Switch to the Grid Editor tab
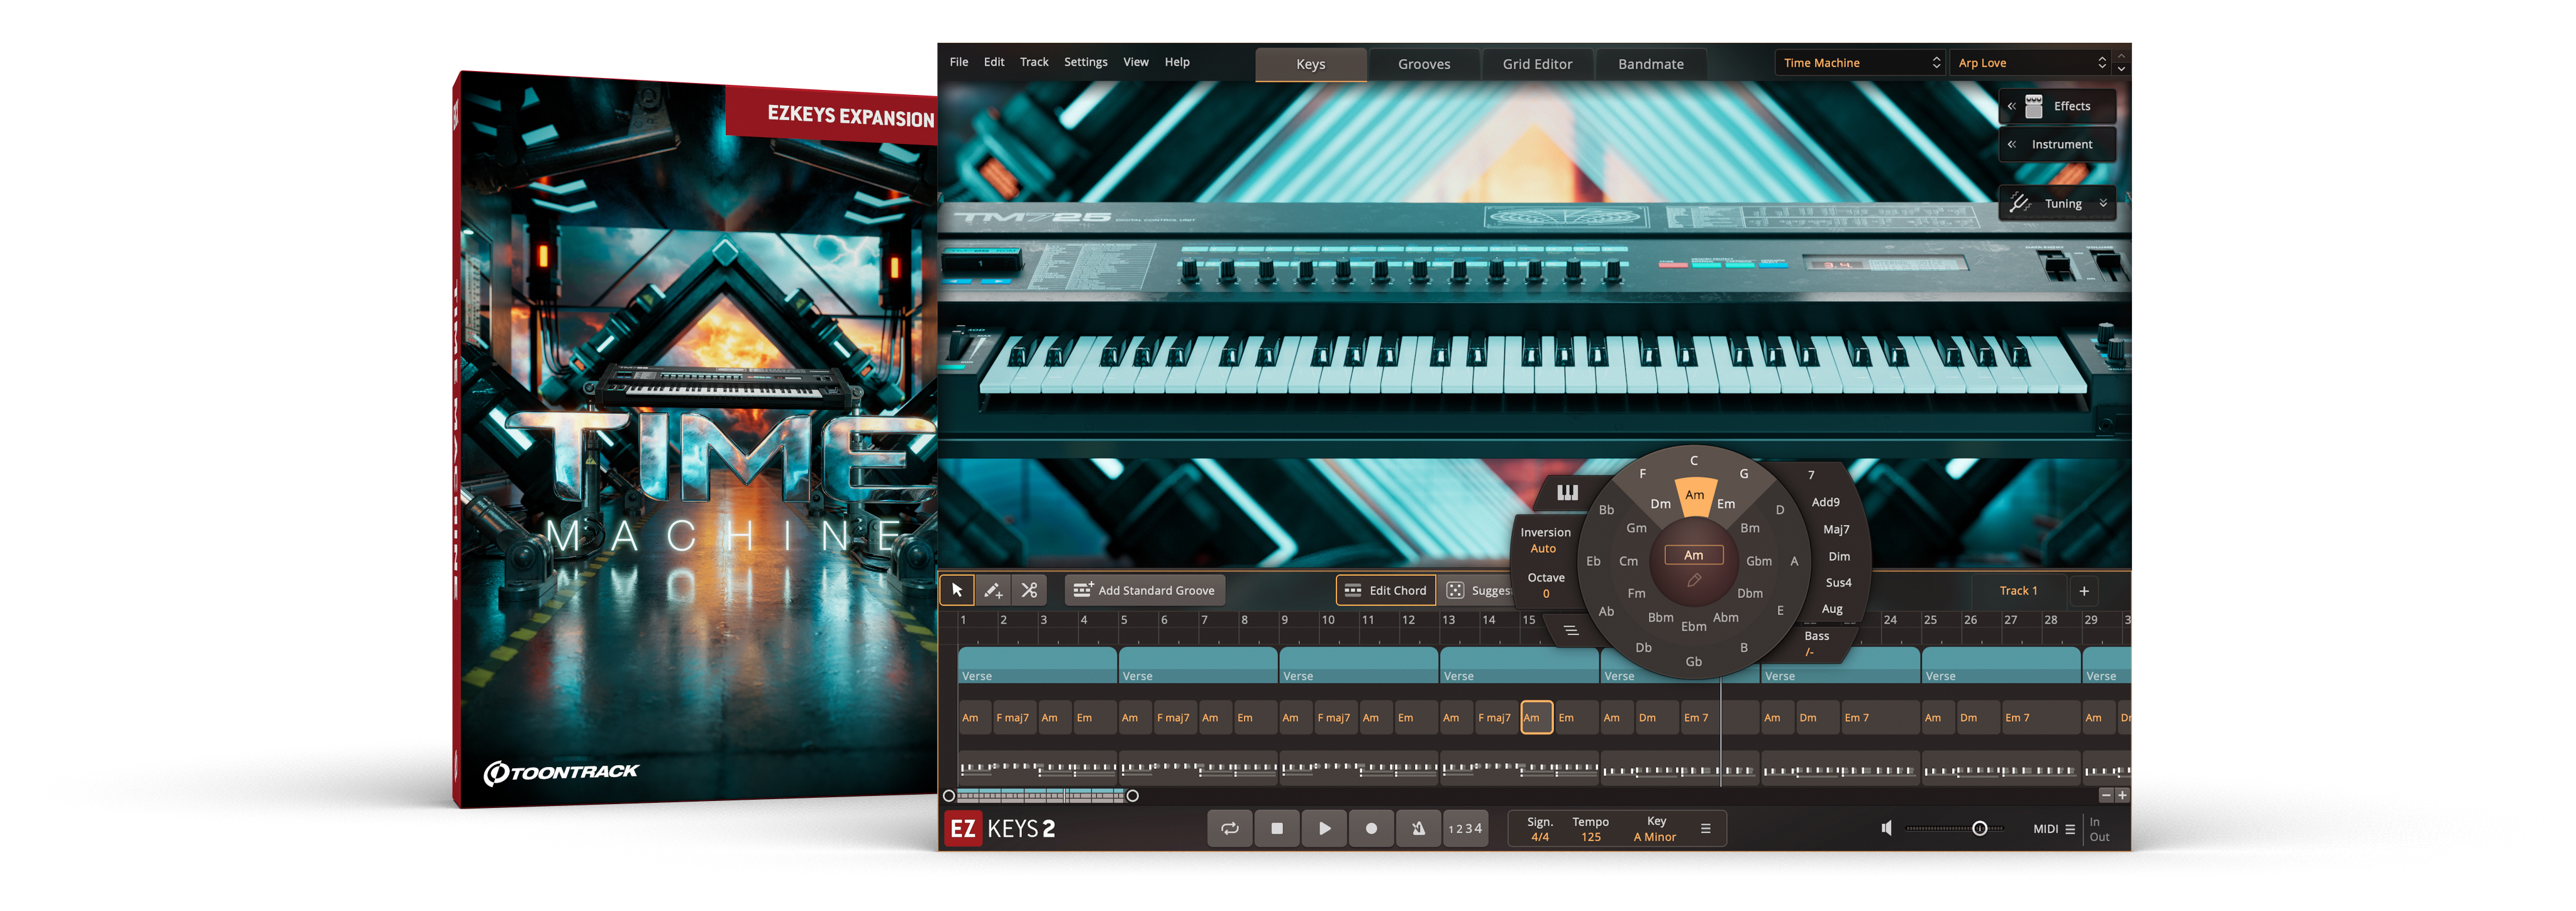2576x911 pixels. click(x=1537, y=64)
